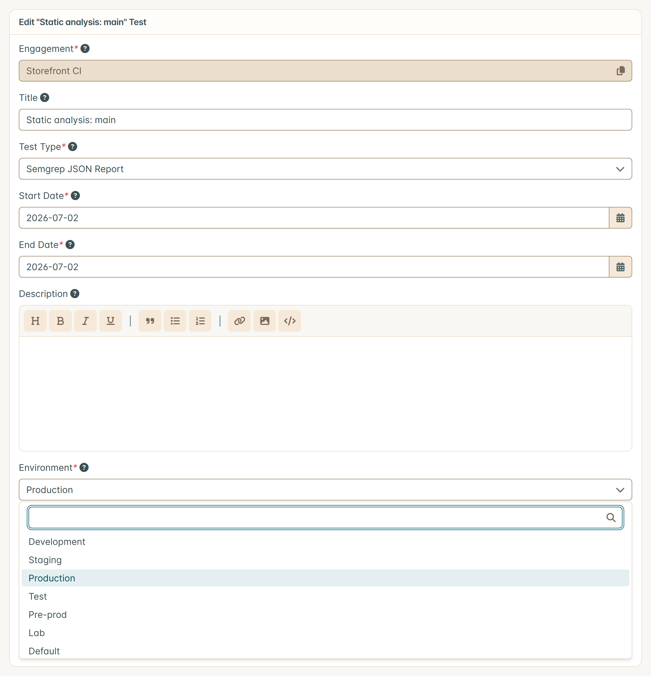
Task: Open the Start Date calendar picker
Action: click(620, 218)
